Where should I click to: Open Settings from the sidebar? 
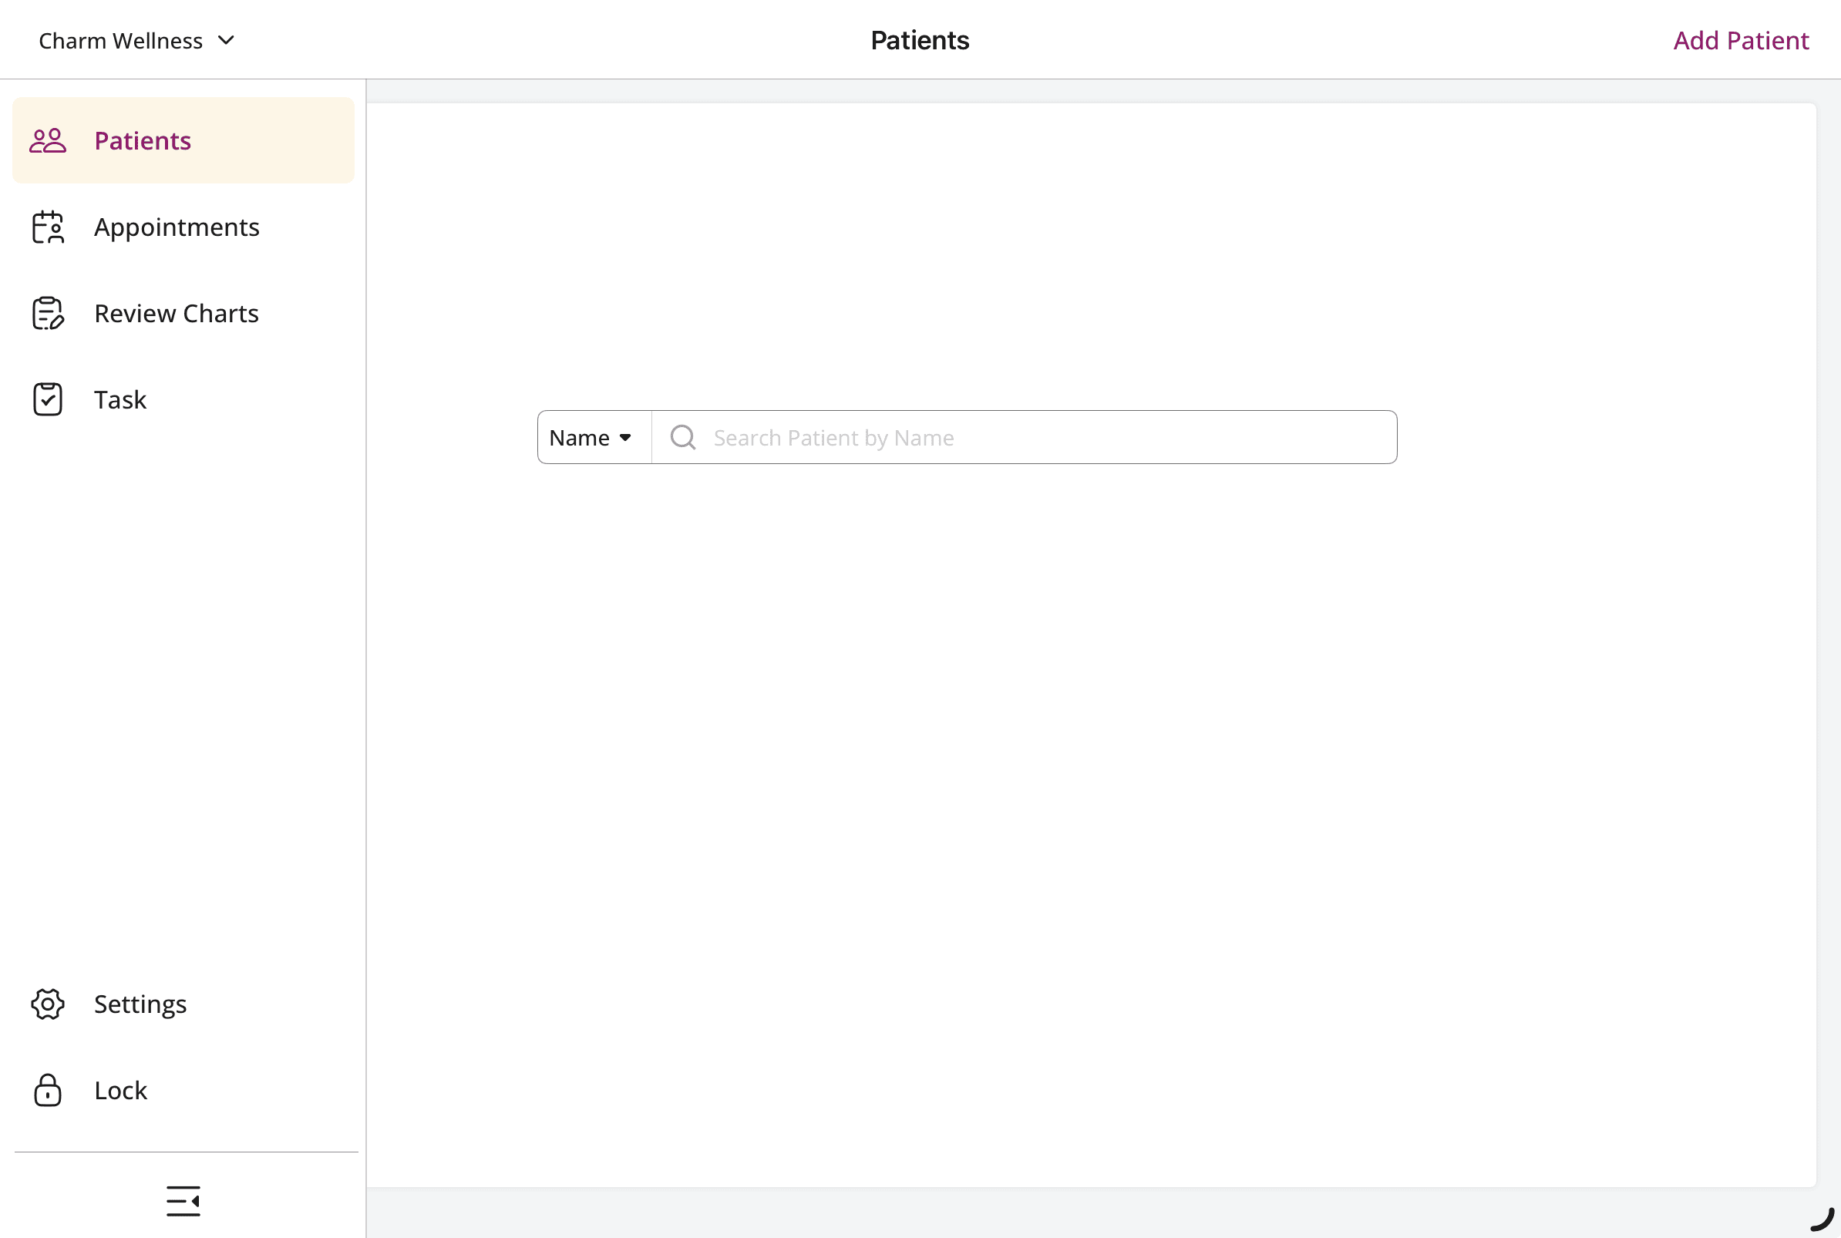pos(140,1004)
